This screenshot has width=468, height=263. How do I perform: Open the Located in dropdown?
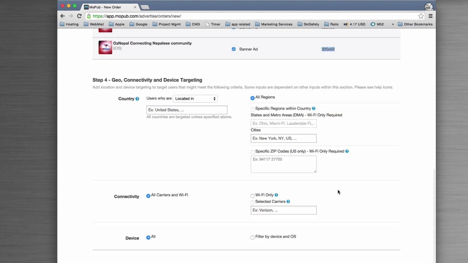point(195,98)
